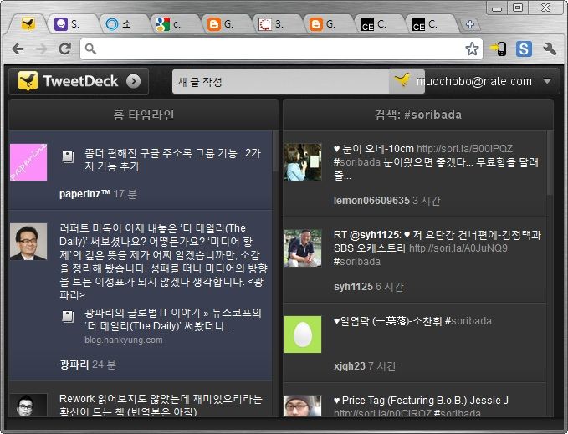Click the mudchobo@nate.com account label
Image resolution: width=568 pixels, height=434 pixels.
tap(474, 81)
